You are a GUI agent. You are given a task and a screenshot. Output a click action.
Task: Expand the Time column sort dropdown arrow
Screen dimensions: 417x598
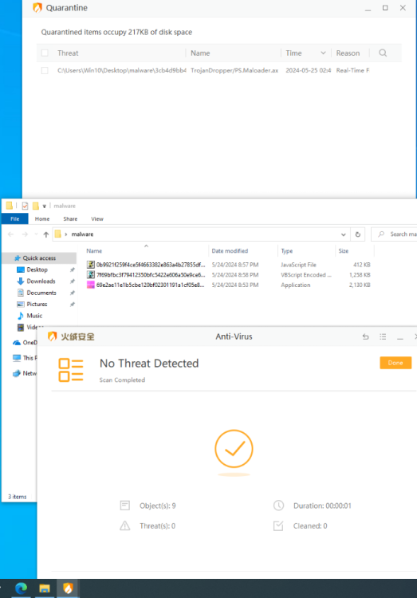pos(323,53)
